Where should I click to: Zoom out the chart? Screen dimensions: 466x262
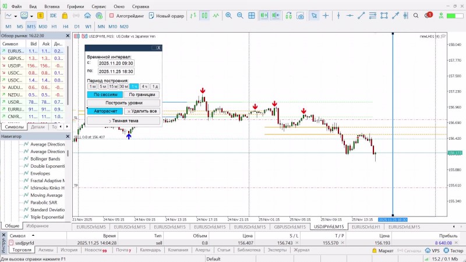(x=240, y=16)
